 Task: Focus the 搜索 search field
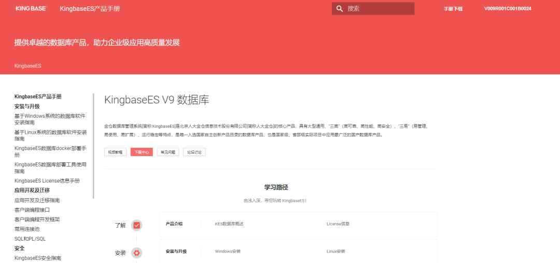click(373, 9)
